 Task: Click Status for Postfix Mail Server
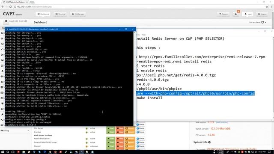tap(140, 139)
